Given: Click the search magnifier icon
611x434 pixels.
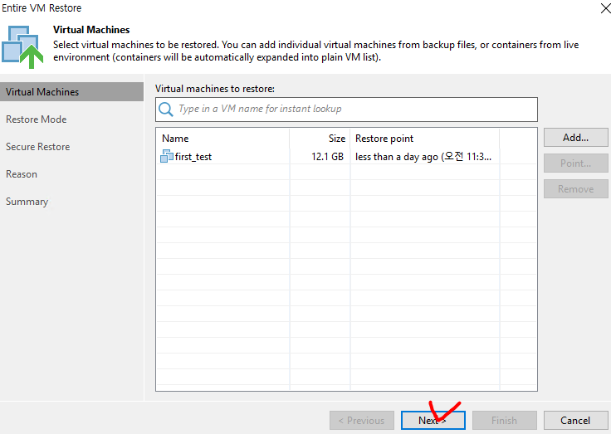Looking at the screenshot, I should point(165,109).
